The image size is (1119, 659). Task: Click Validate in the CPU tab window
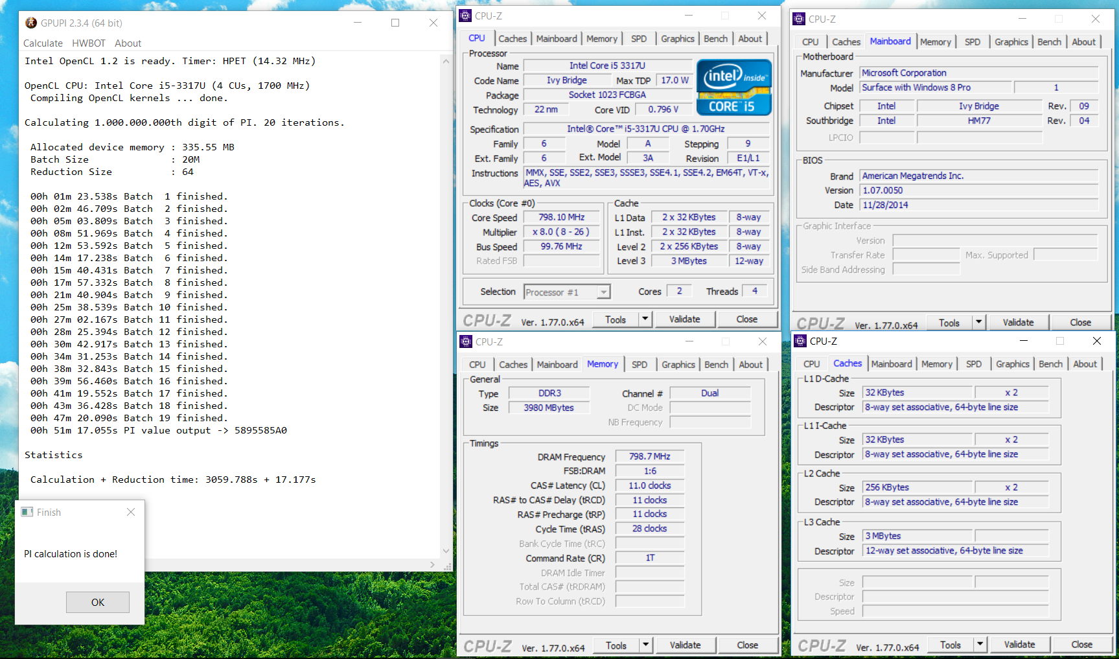point(684,319)
